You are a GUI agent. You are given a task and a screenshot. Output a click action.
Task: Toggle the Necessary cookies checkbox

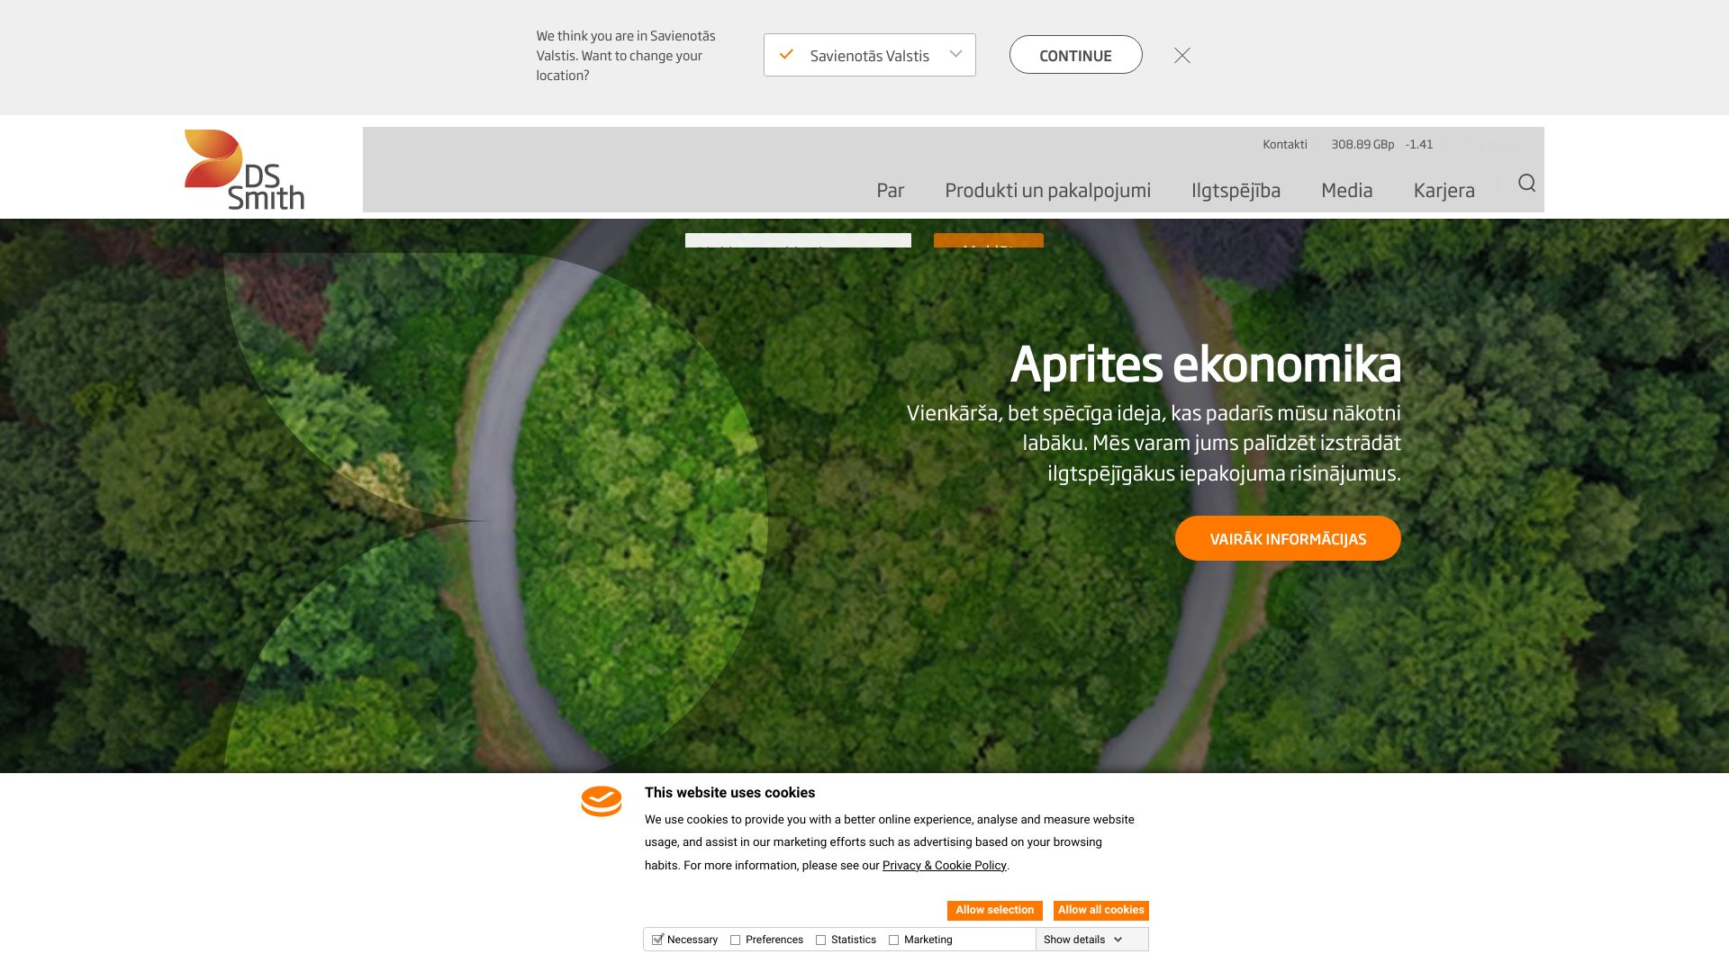[658, 940]
